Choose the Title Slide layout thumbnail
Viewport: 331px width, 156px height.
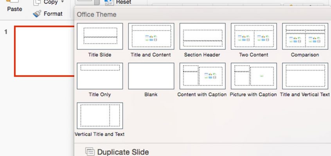pyautogui.click(x=100, y=36)
